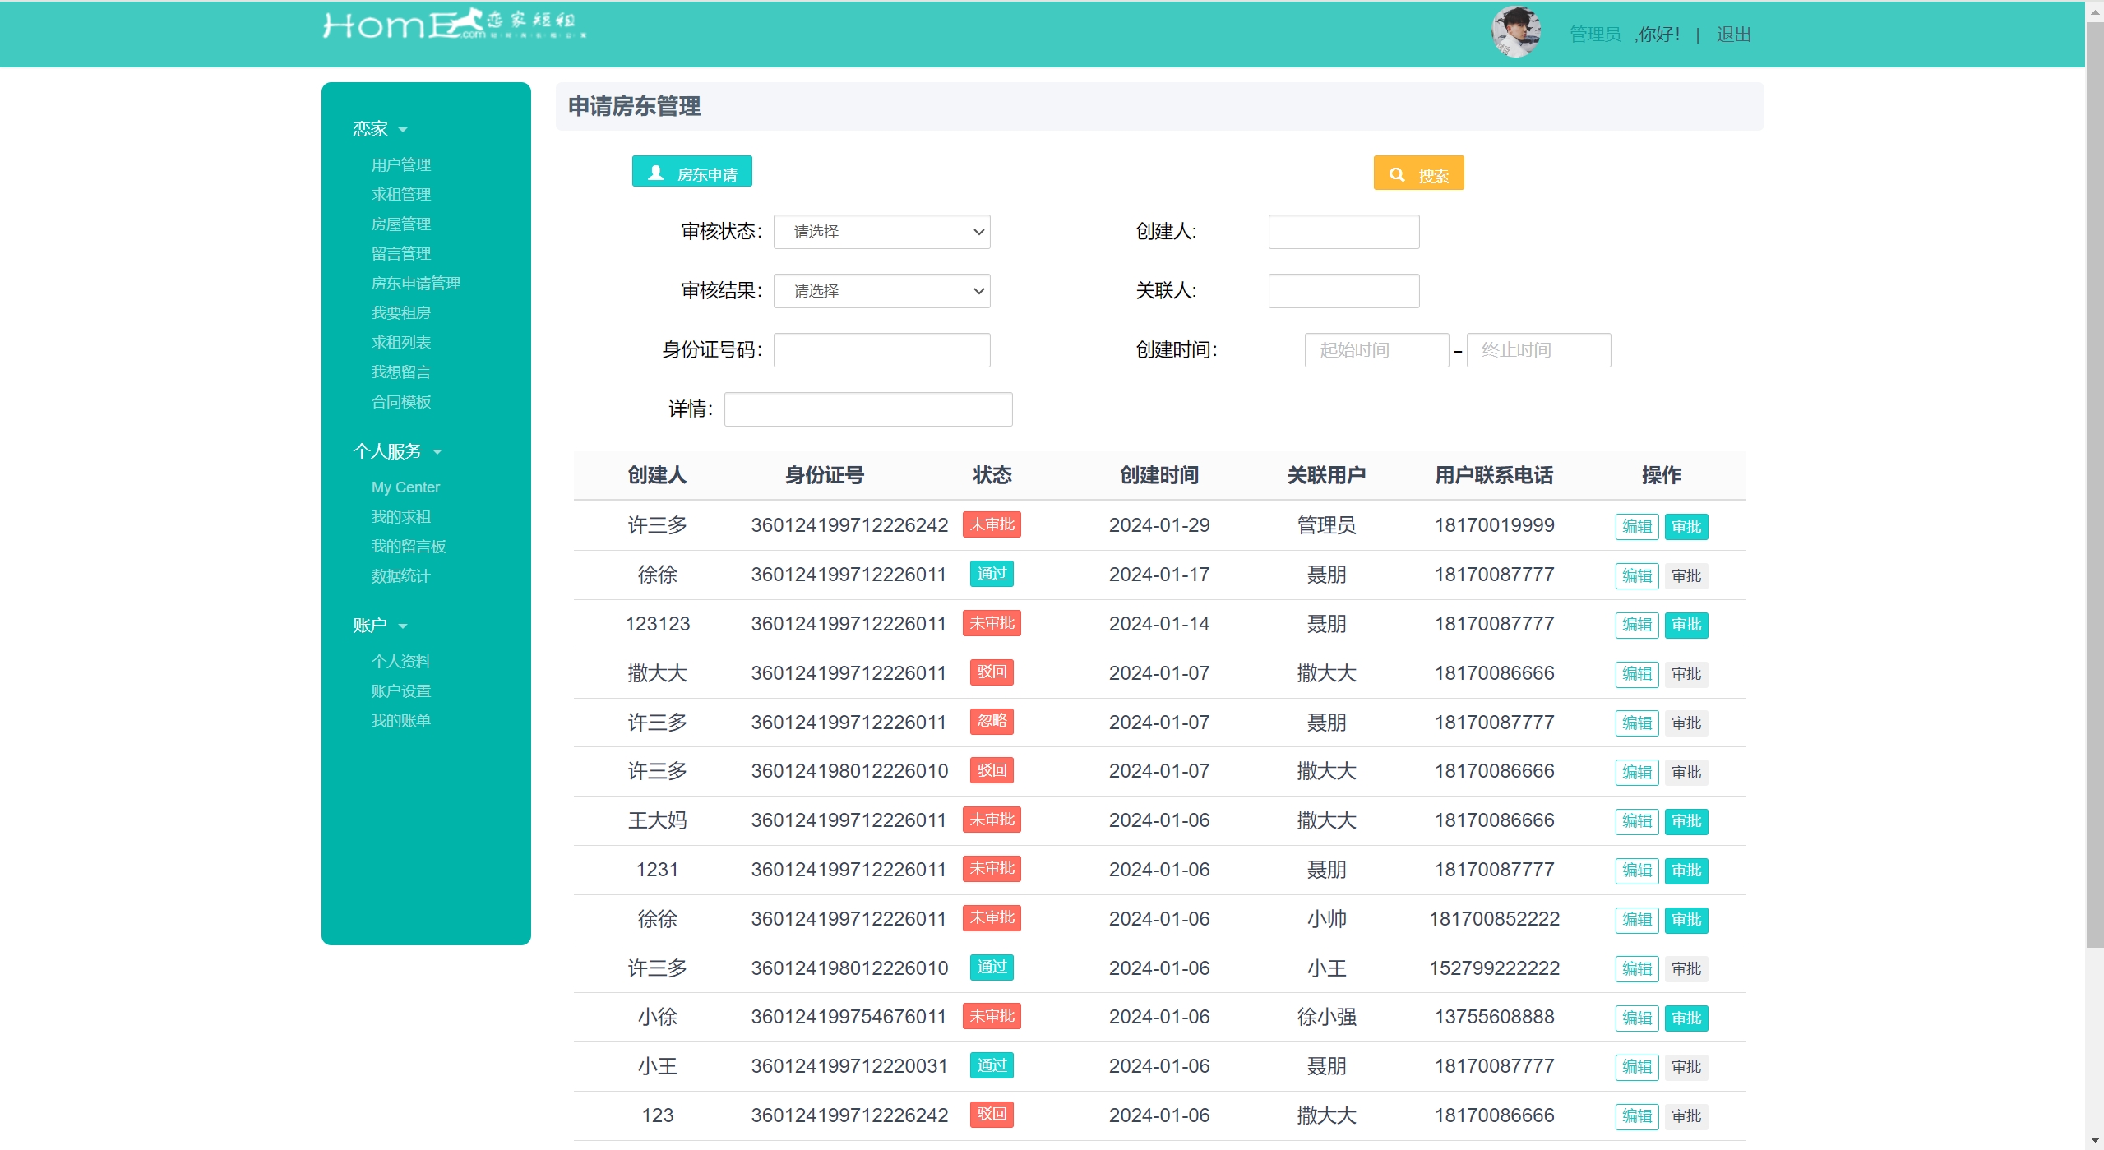The height and width of the screenshot is (1150, 2104).
Task: Go to 房东申请管理 menu item
Action: (x=415, y=284)
